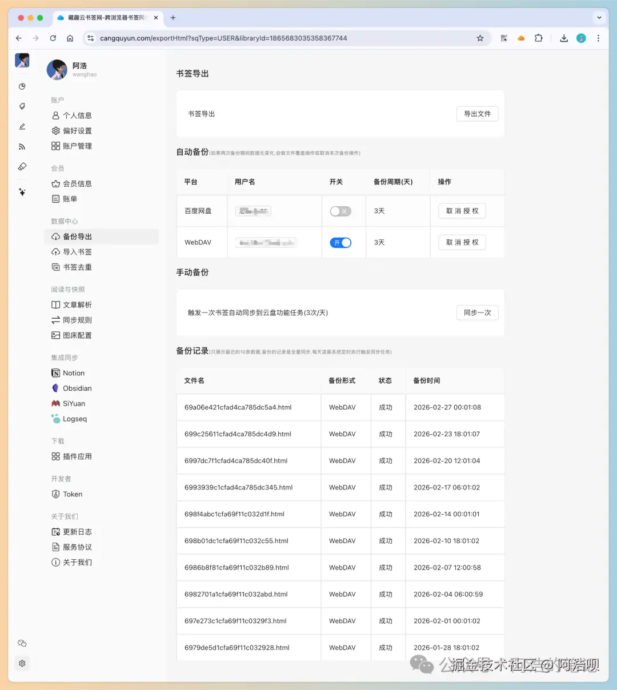Click file 69a06e421cfad4ca785dc5a4.html
Screen dimensions: 617x690
(238, 407)
